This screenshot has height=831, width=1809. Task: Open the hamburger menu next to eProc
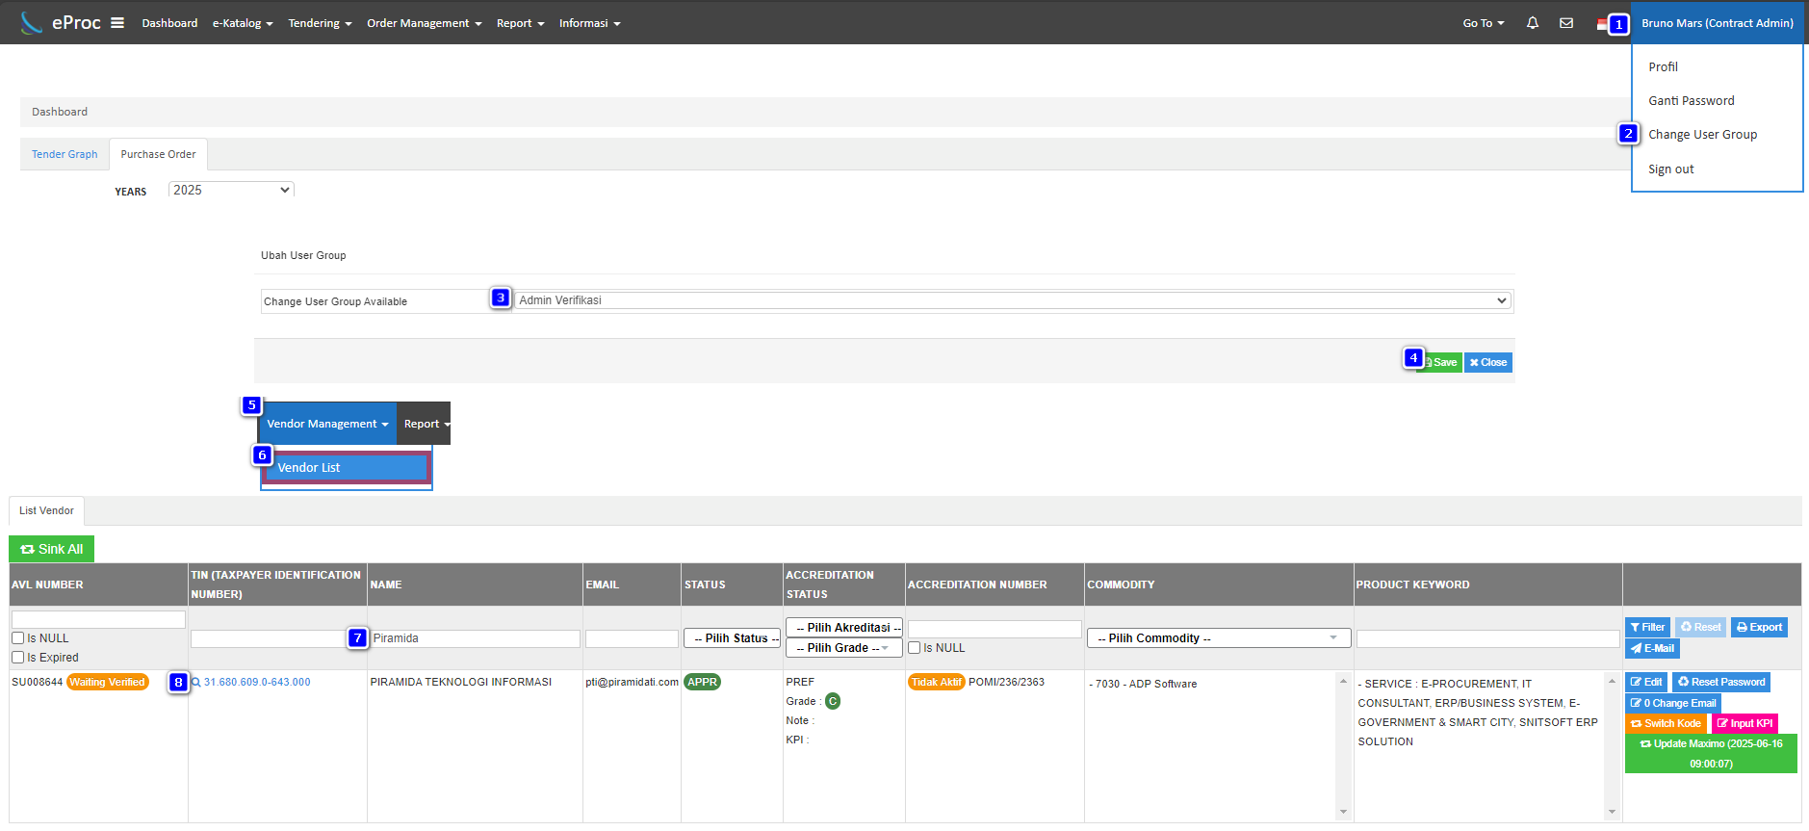click(x=117, y=23)
